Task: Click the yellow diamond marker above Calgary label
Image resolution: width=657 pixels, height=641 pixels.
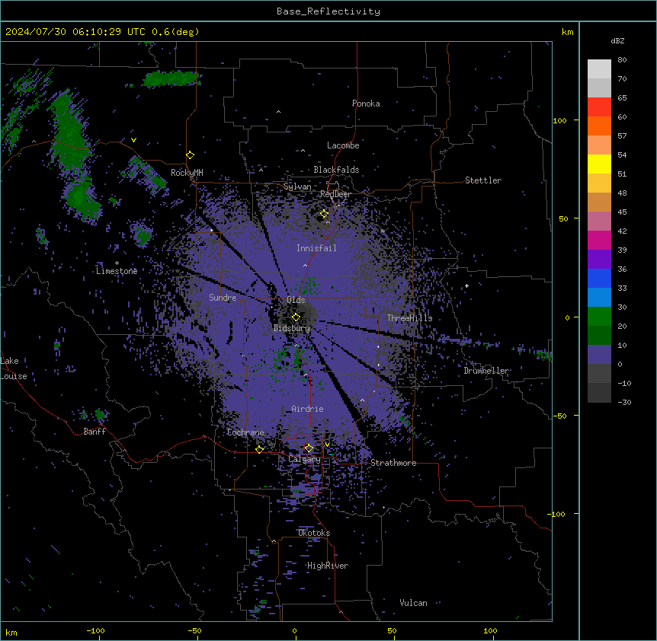Action: click(x=309, y=448)
